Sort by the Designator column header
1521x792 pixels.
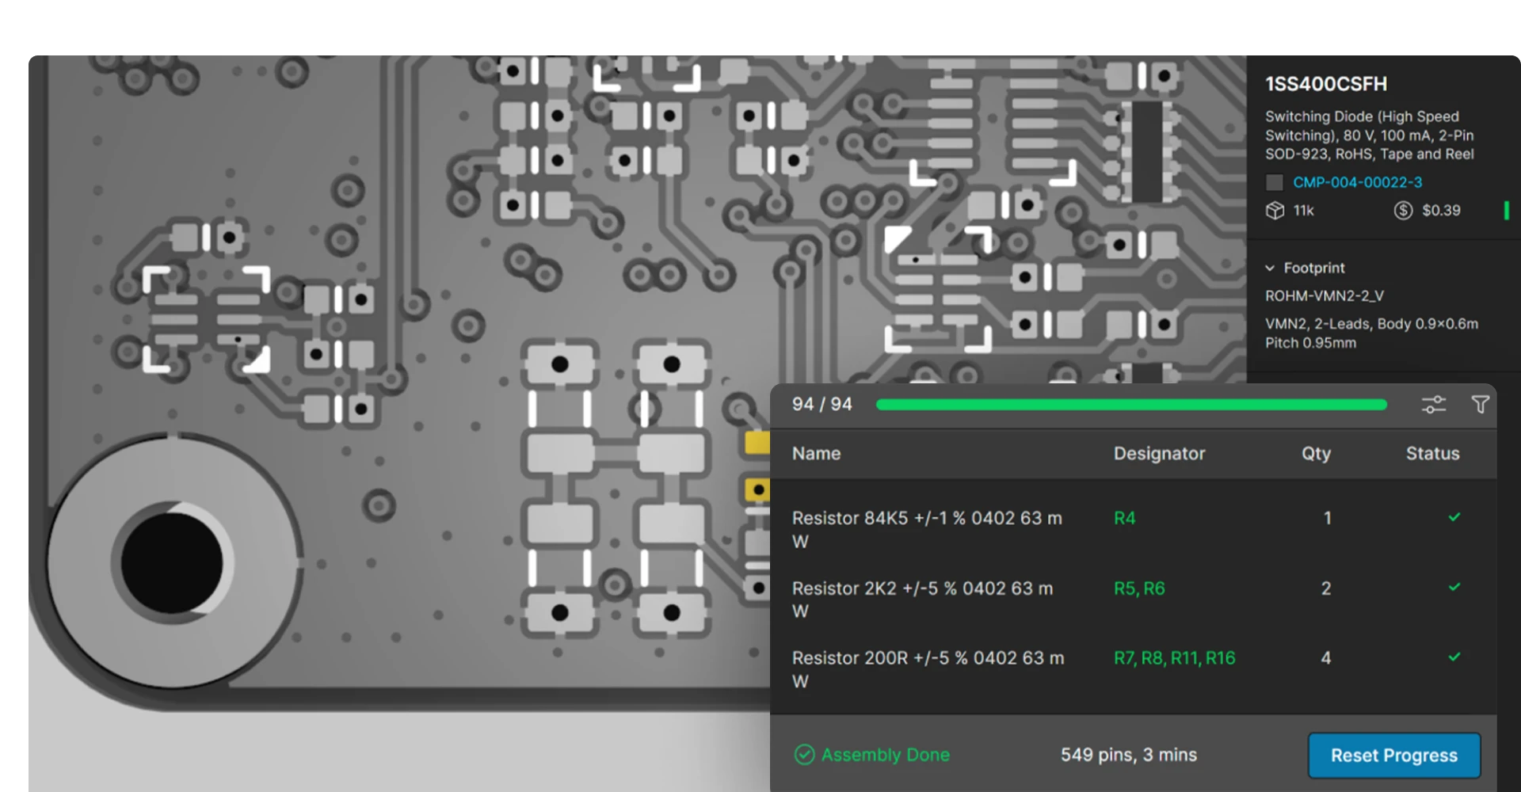point(1159,453)
